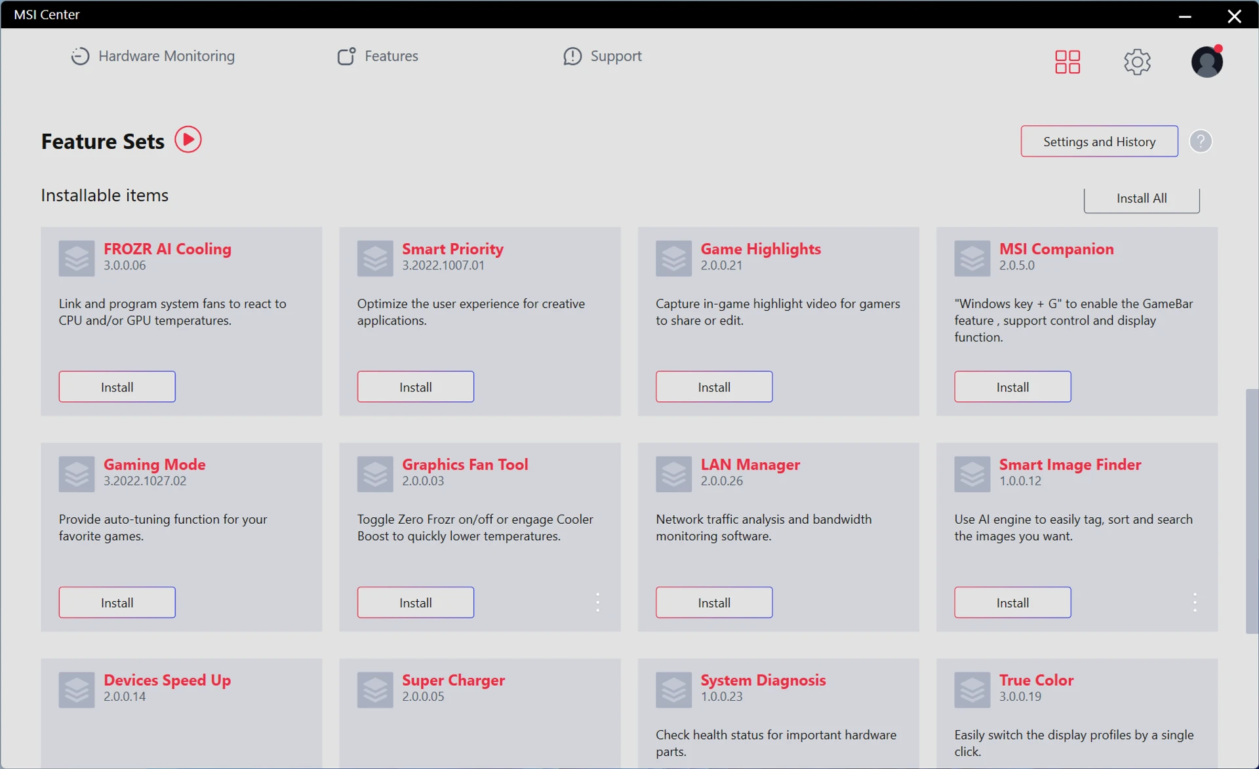Switch to Hardware Monitoring tab
This screenshot has width=1259, height=769.
point(153,56)
